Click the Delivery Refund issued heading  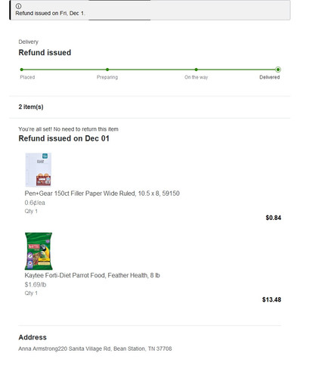click(45, 52)
